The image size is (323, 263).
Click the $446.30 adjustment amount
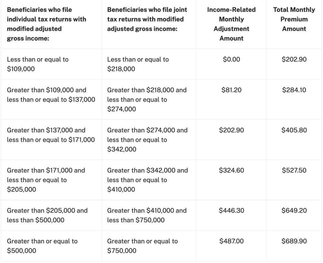click(x=231, y=210)
